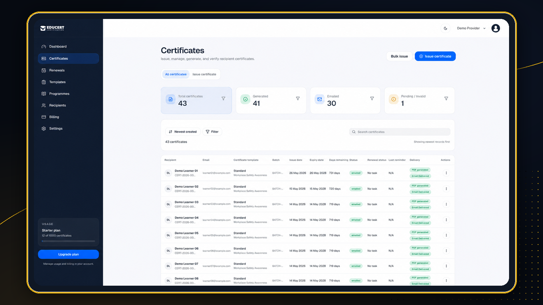The height and width of the screenshot is (305, 543).
Task: Click the Search certificates field
Action: pos(400,132)
